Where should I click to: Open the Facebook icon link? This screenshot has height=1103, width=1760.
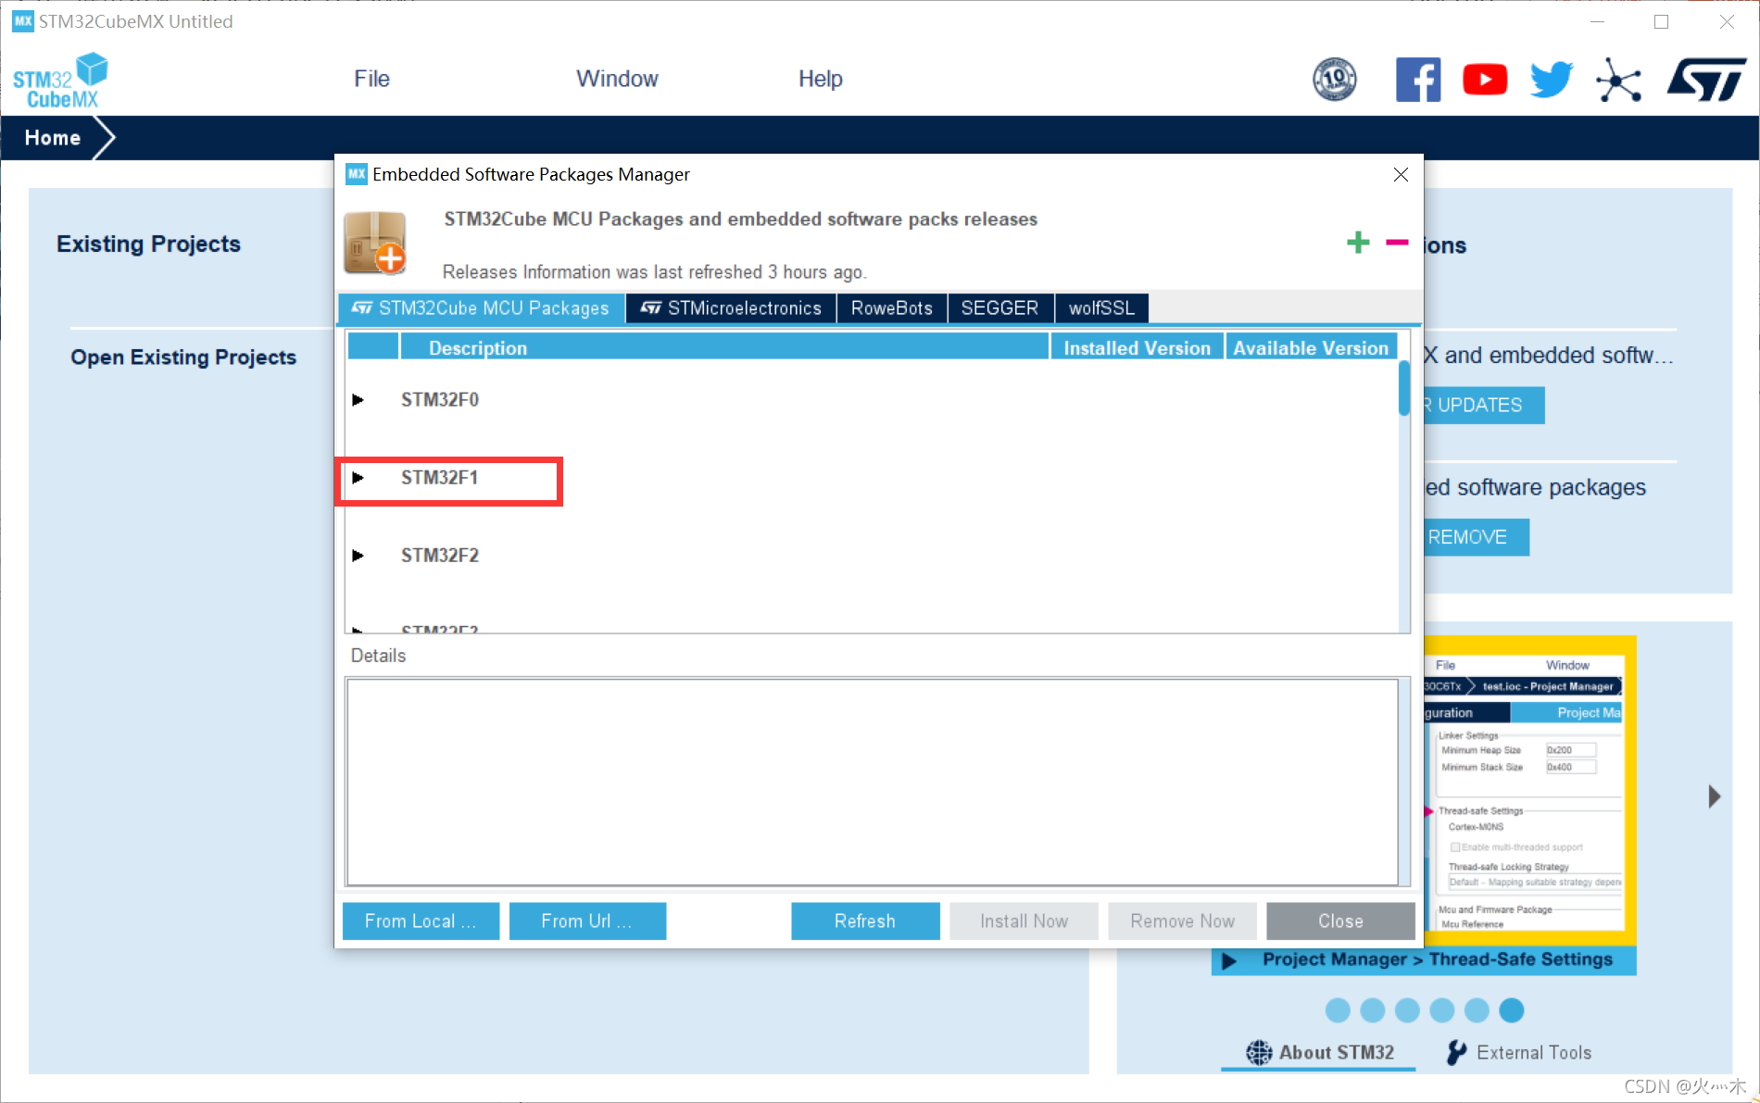pyautogui.click(x=1418, y=80)
